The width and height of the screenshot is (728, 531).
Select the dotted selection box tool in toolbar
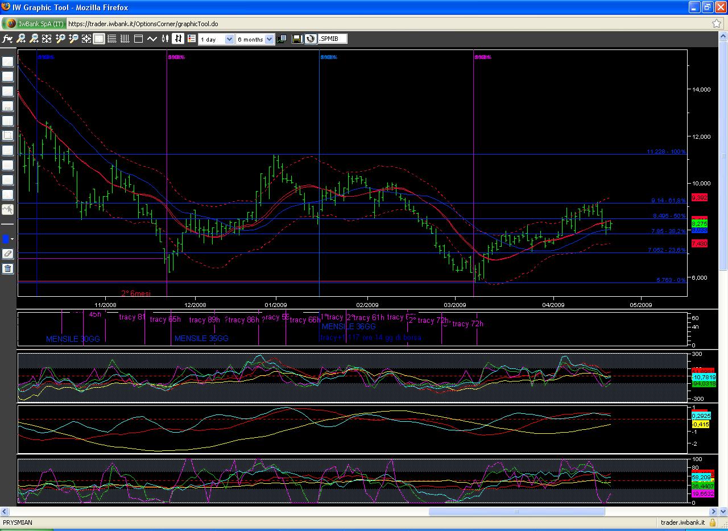(99, 39)
